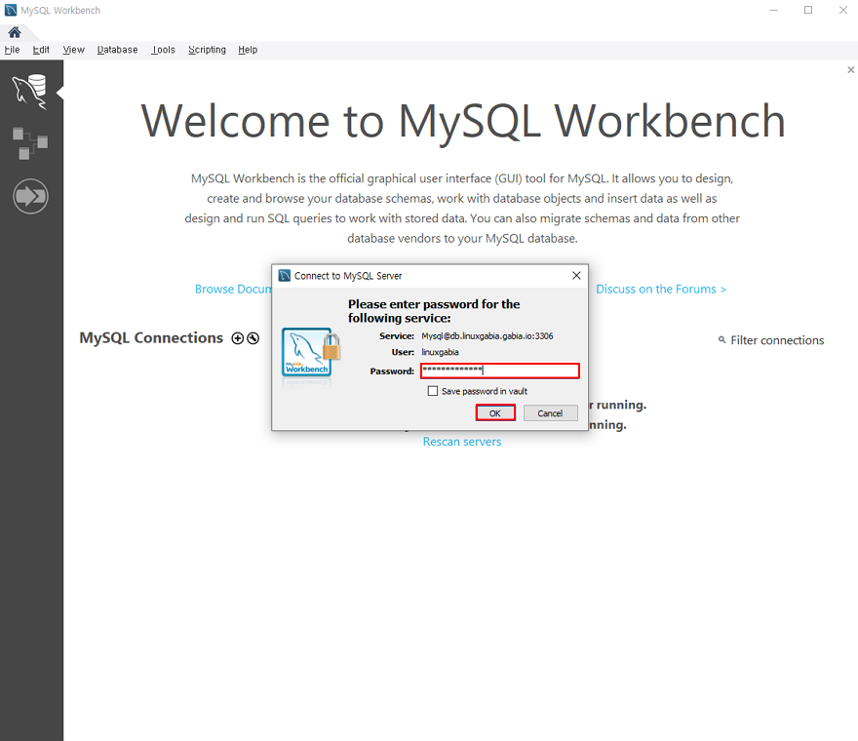Open the Tools menu

(x=164, y=50)
